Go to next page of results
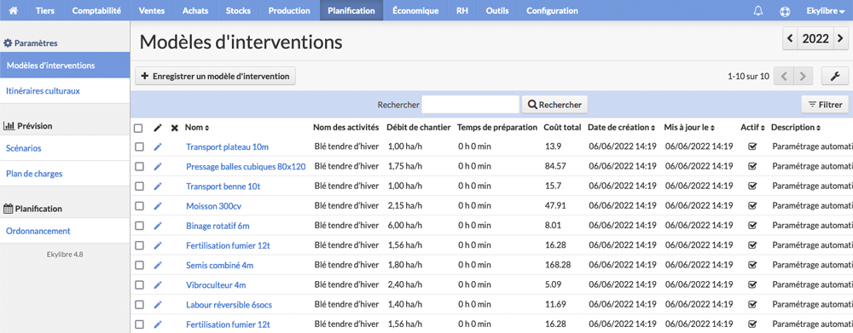This screenshot has width=853, height=333. pyautogui.click(x=803, y=76)
